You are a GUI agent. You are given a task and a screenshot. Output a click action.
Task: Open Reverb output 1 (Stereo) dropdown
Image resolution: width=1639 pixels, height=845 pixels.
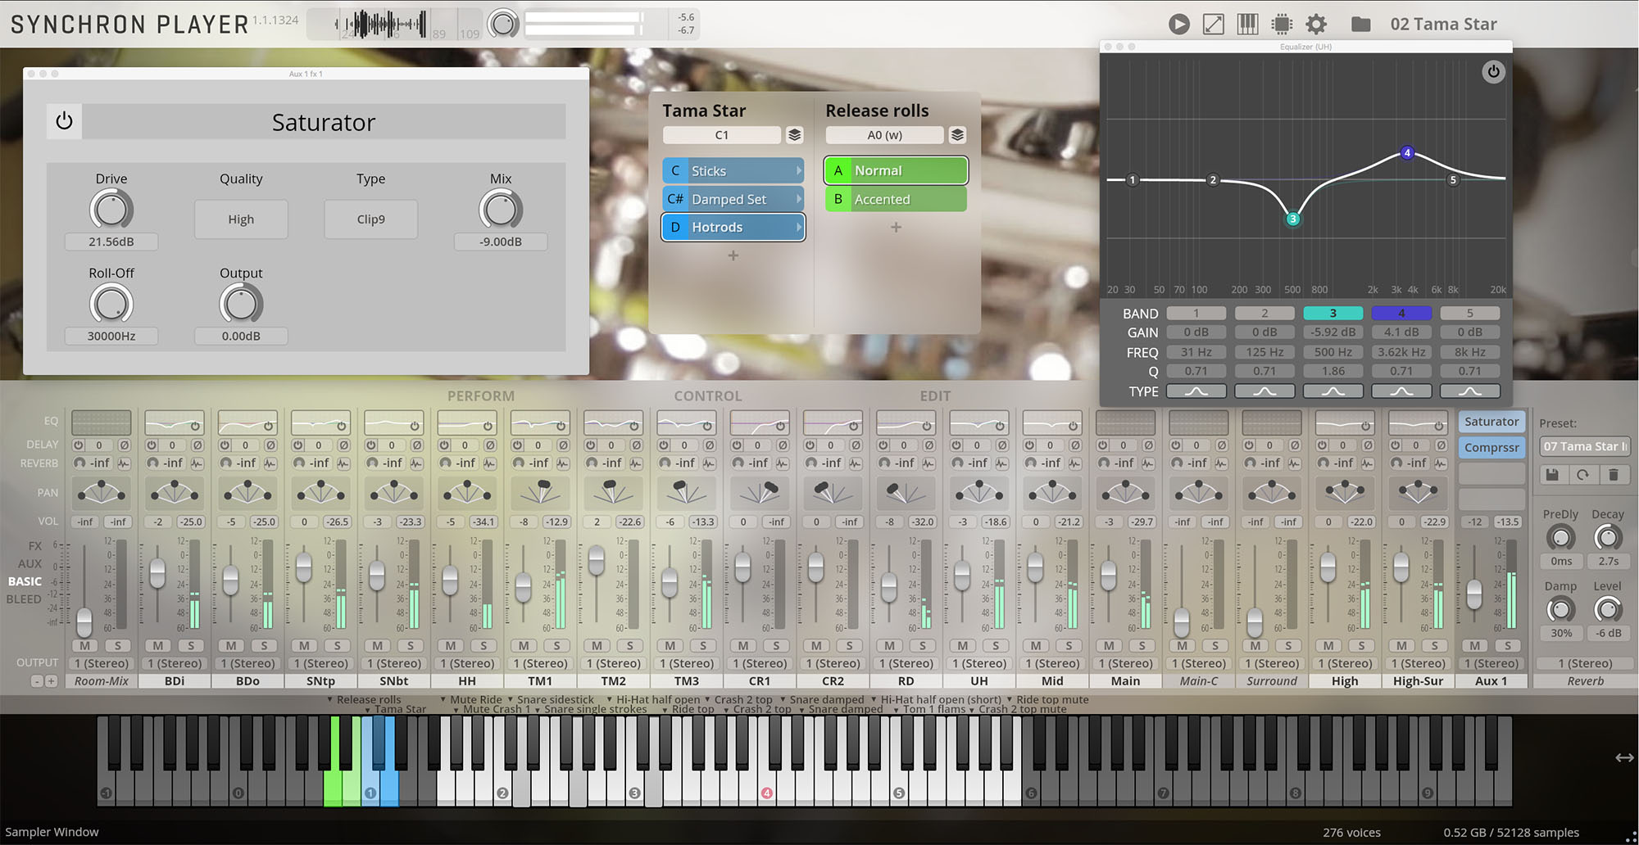tap(1585, 663)
